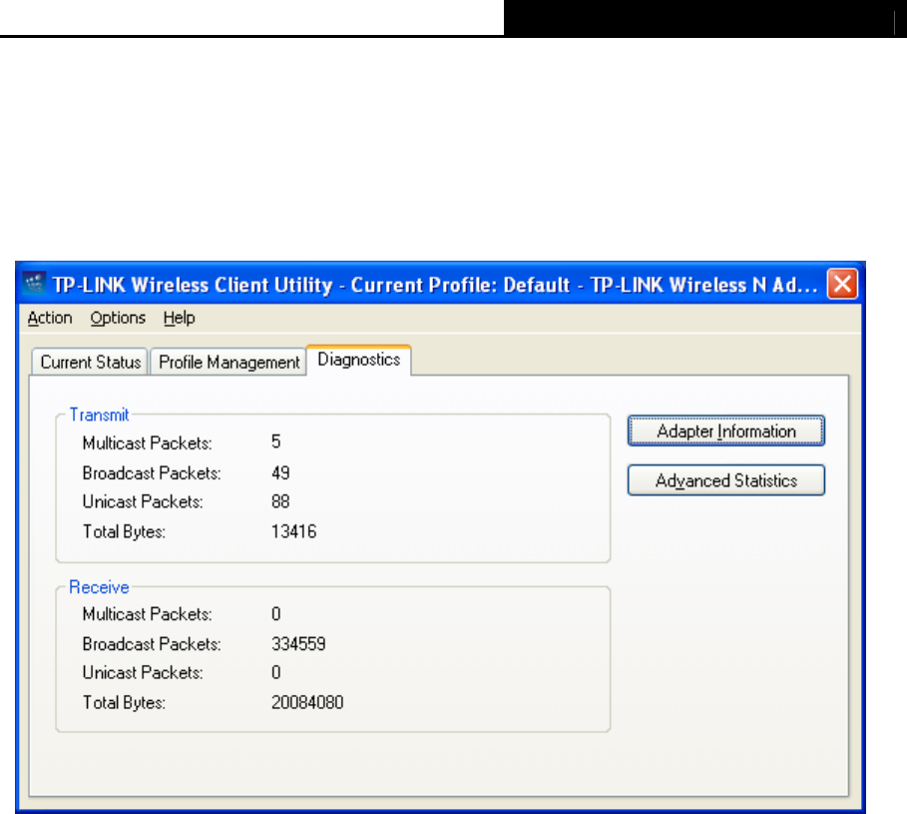Open the Help menu
Screen dimensions: 907x814
click(180, 318)
